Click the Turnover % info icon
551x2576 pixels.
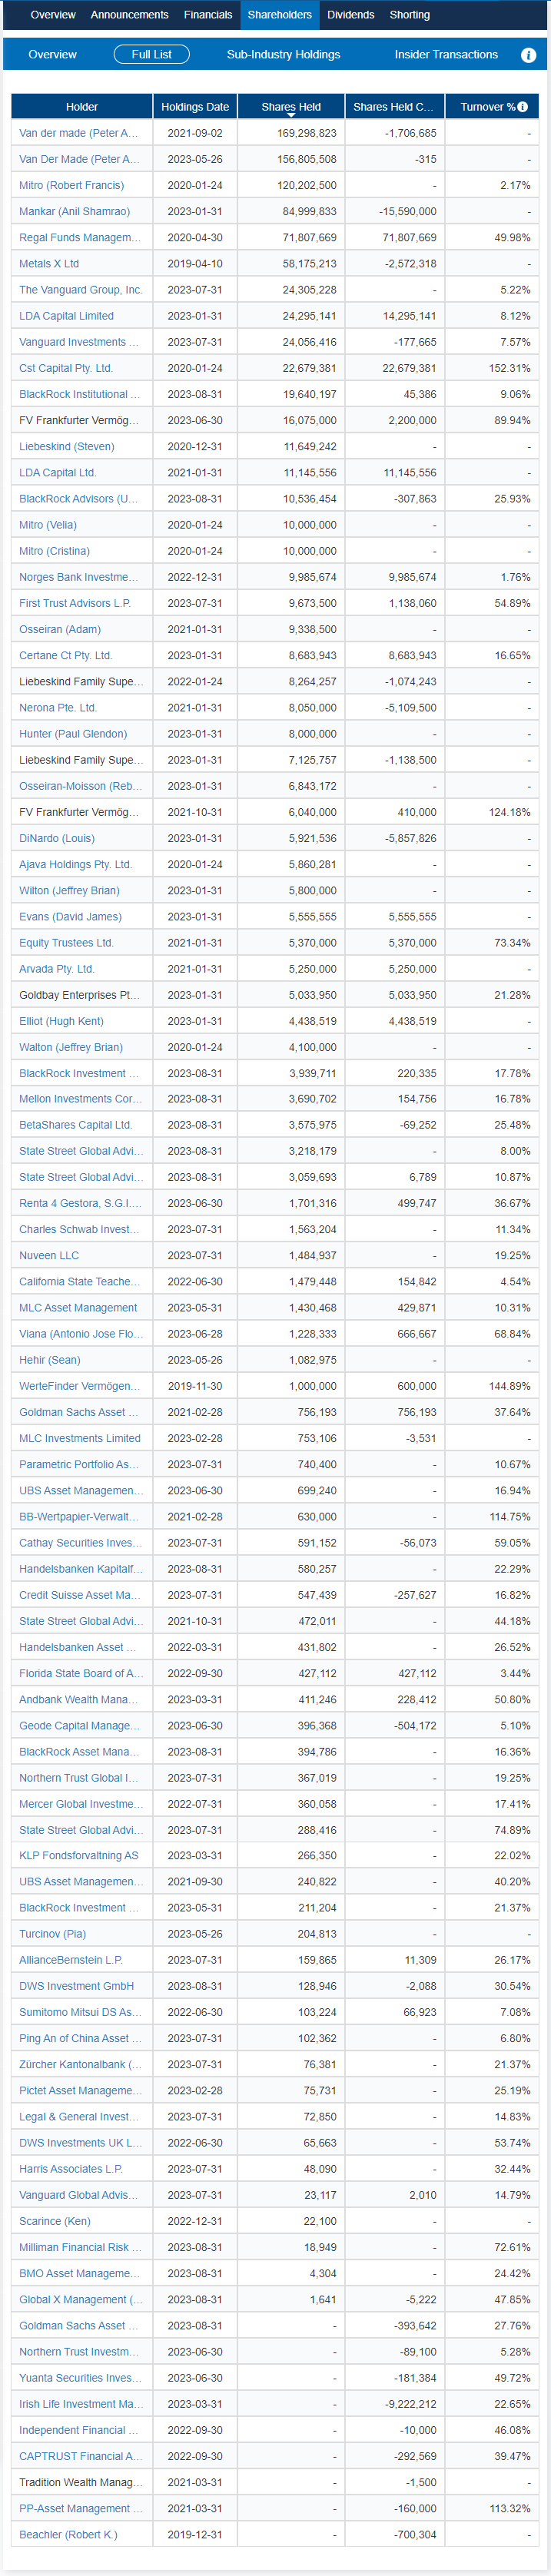coord(522,107)
